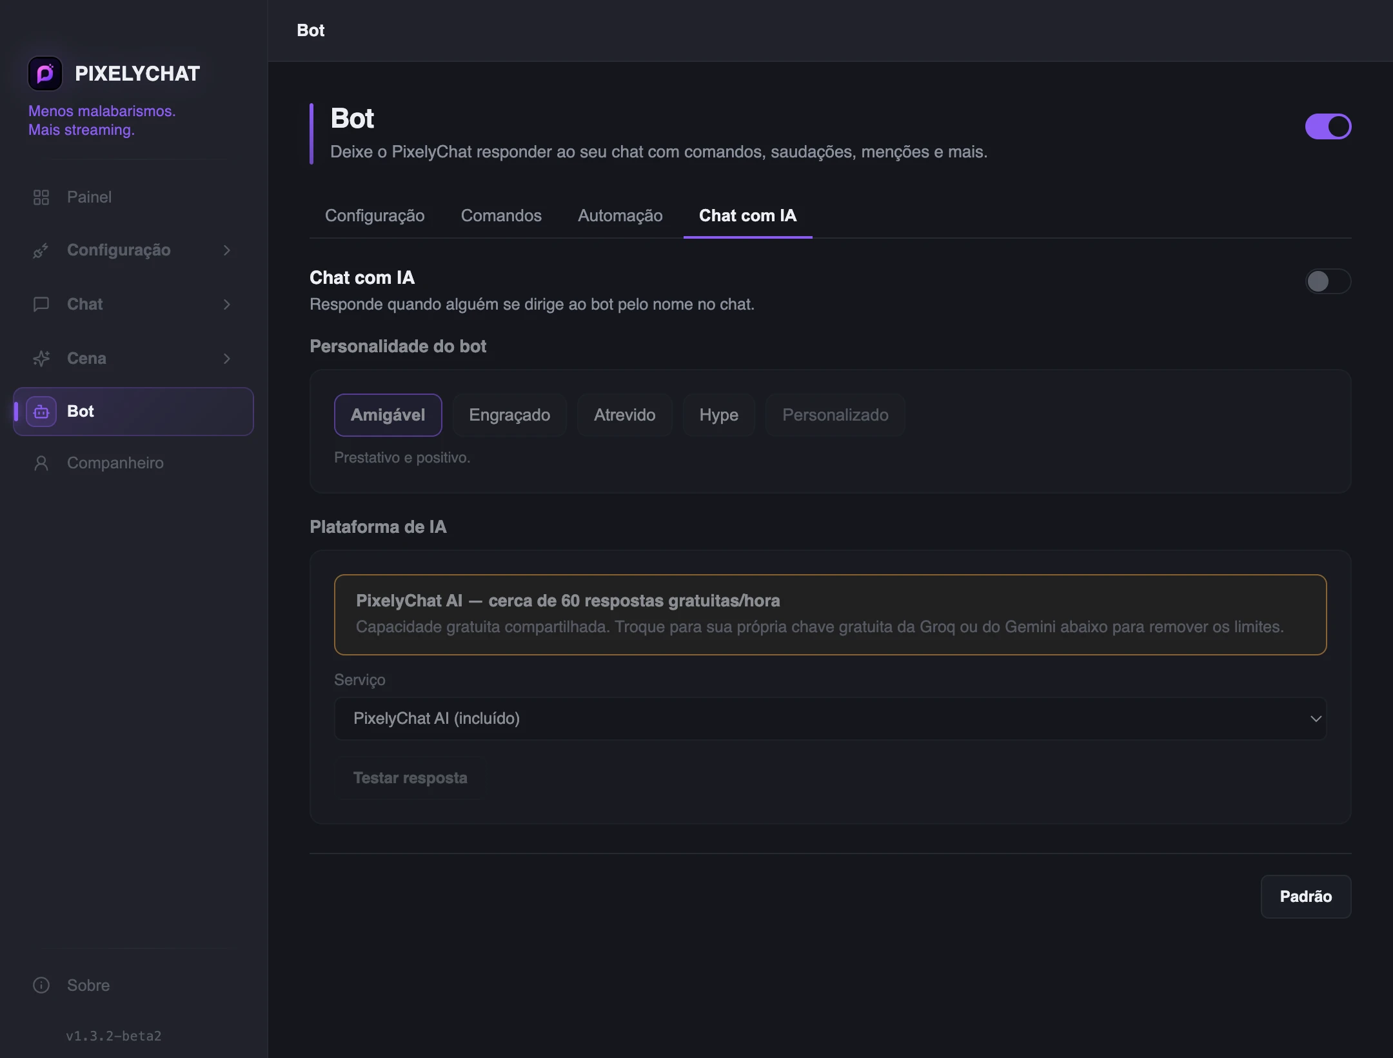This screenshot has width=1393, height=1058.
Task: Open the Serviço dropdown
Action: 830,719
